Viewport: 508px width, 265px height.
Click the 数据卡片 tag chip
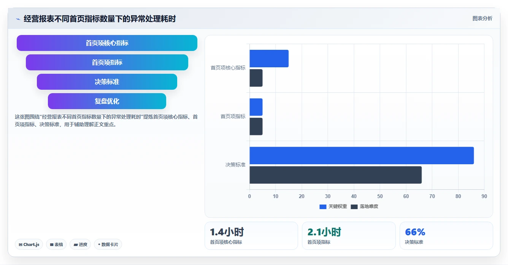click(108, 244)
